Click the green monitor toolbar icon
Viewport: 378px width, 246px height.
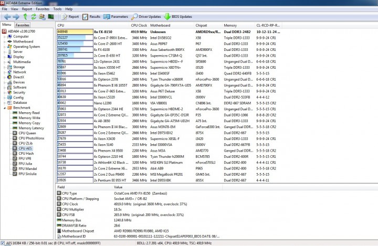pos(51,16)
